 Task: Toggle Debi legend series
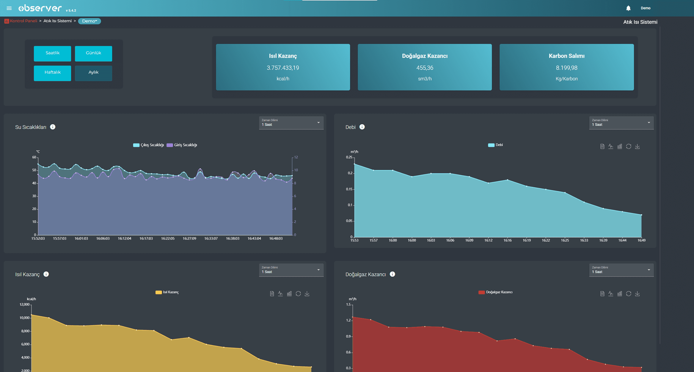[495, 145]
